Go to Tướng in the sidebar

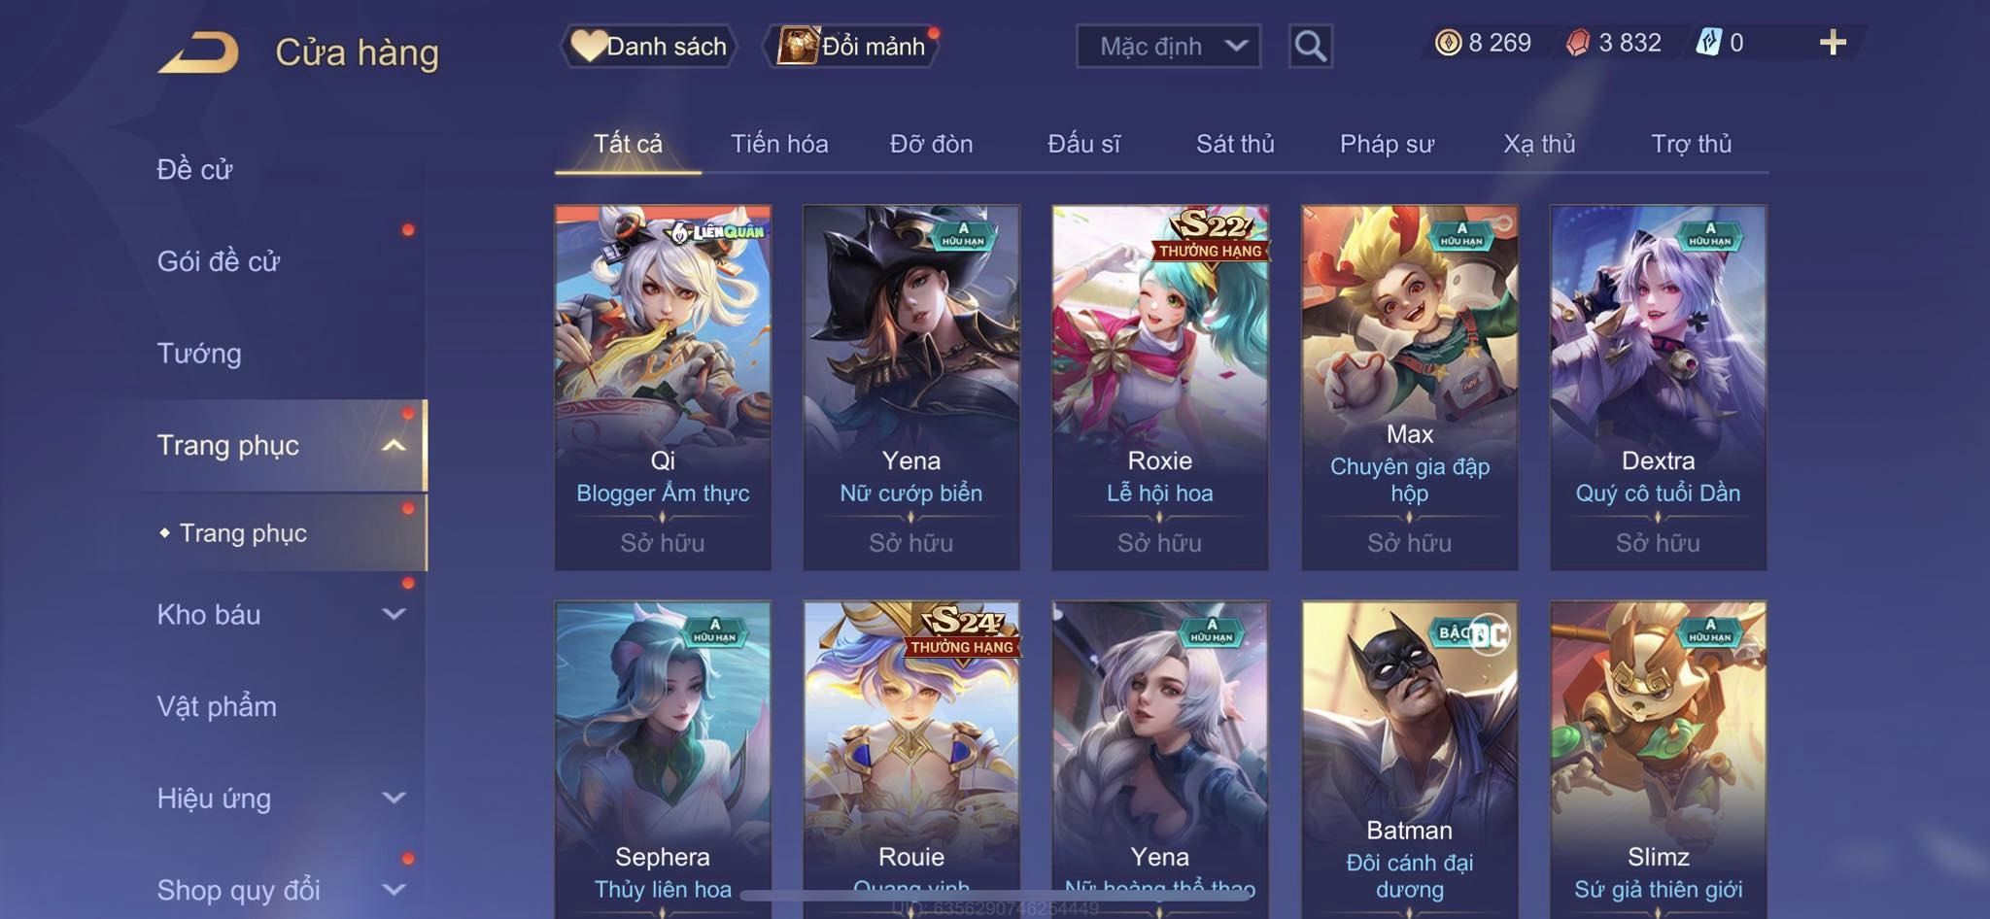[199, 354]
